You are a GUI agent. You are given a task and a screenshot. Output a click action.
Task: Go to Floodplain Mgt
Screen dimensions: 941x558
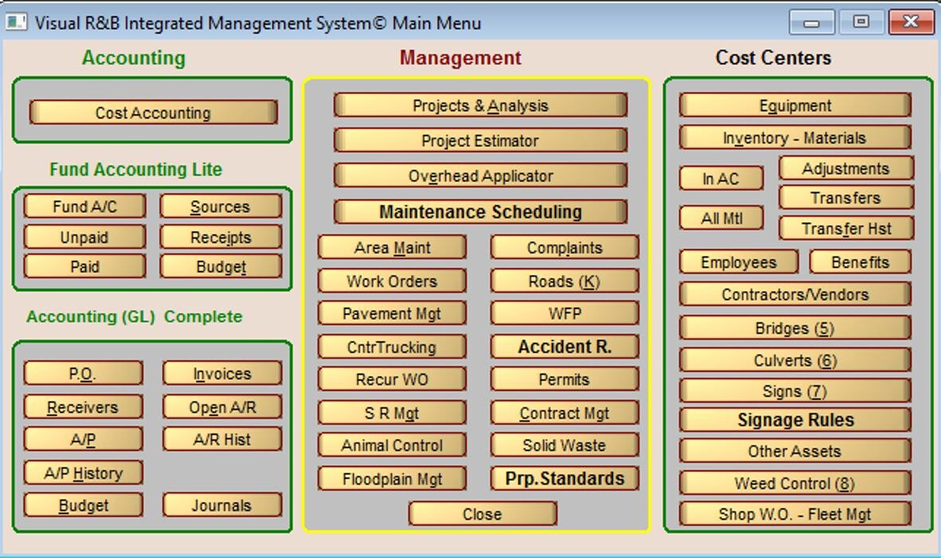click(391, 479)
